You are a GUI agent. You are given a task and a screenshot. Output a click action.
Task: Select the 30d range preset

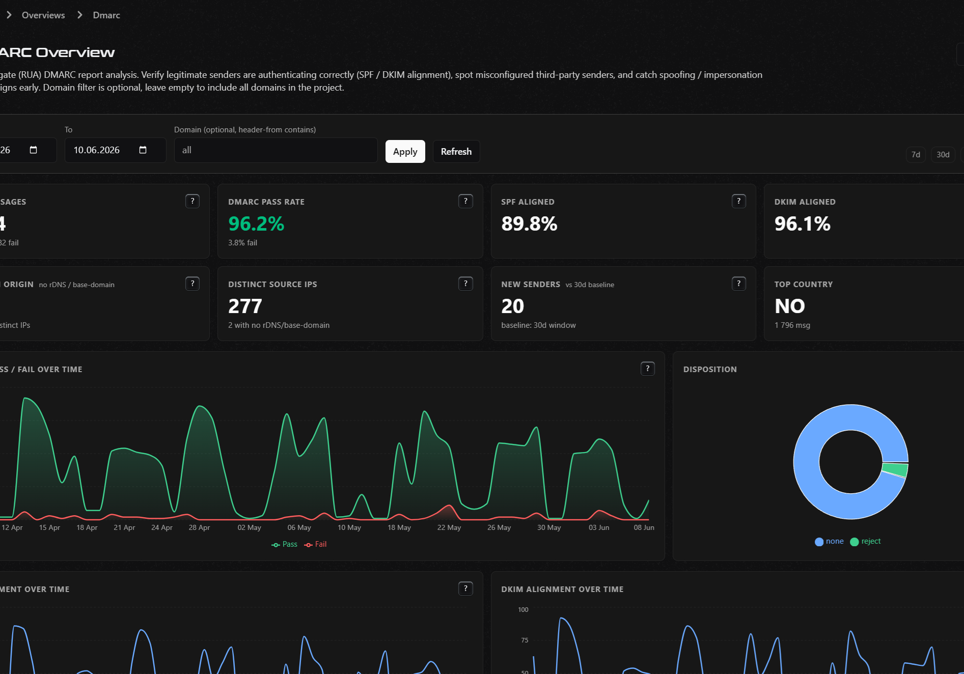click(943, 155)
